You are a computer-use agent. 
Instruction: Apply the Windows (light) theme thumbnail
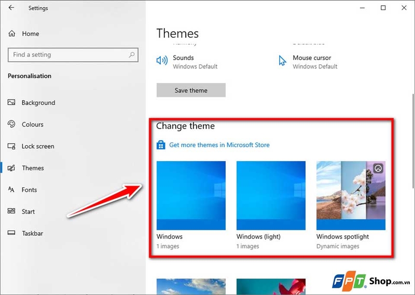[x=271, y=195]
